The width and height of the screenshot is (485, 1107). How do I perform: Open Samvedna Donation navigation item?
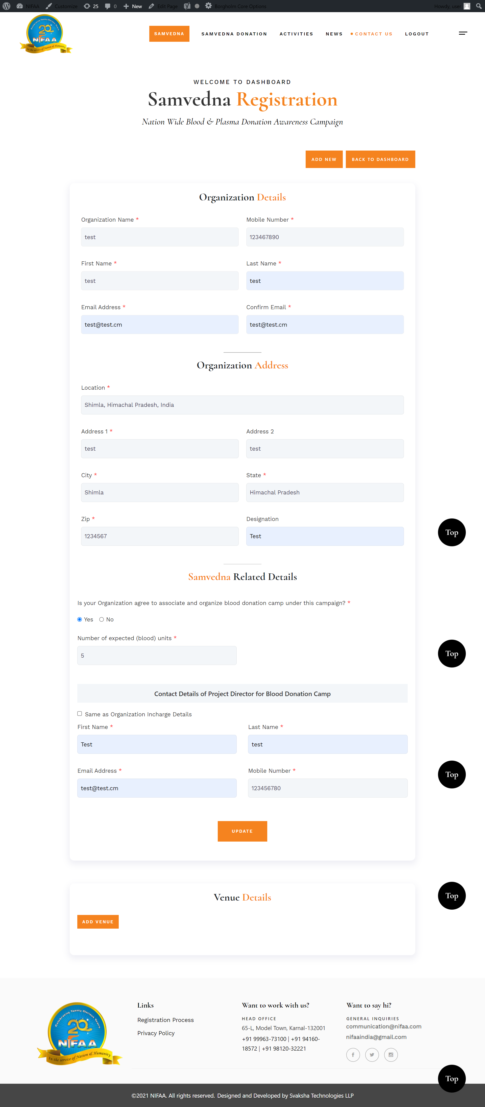click(x=234, y=34)
